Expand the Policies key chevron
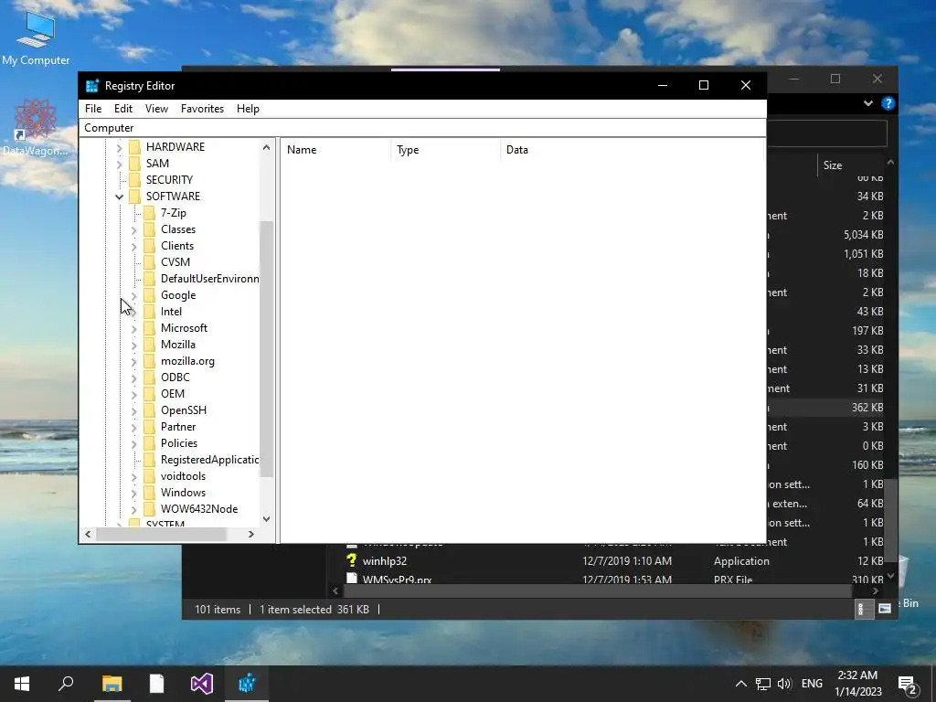Image resolution: width=936 pixels, height=702 pixels. pos(133,443)
